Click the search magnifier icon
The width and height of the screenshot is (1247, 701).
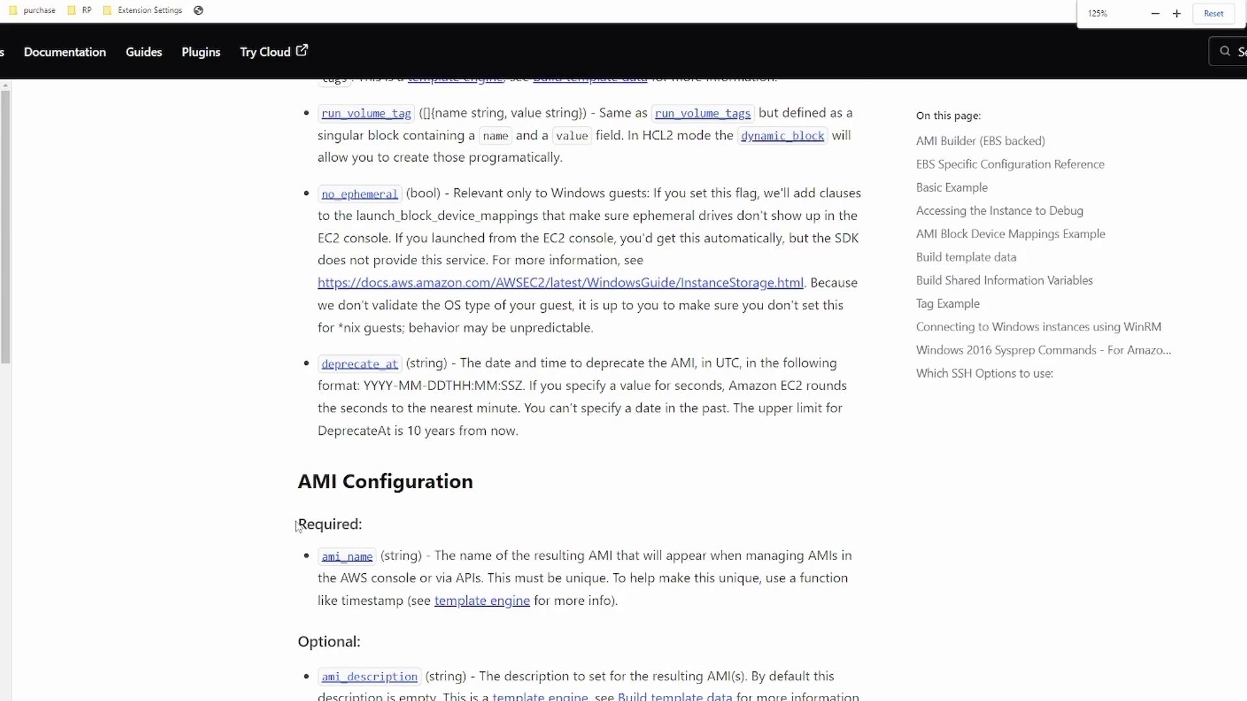tap(1225, 51)
